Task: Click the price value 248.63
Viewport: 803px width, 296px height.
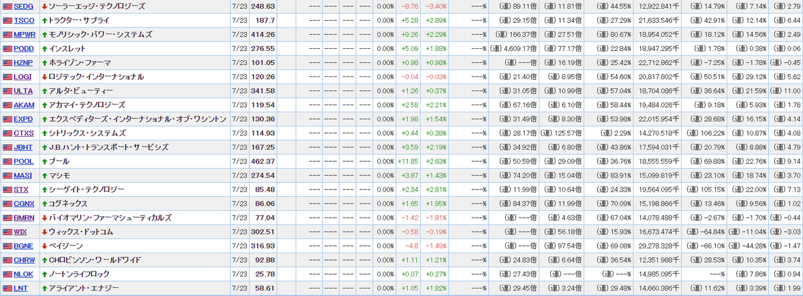Action: 262,6
